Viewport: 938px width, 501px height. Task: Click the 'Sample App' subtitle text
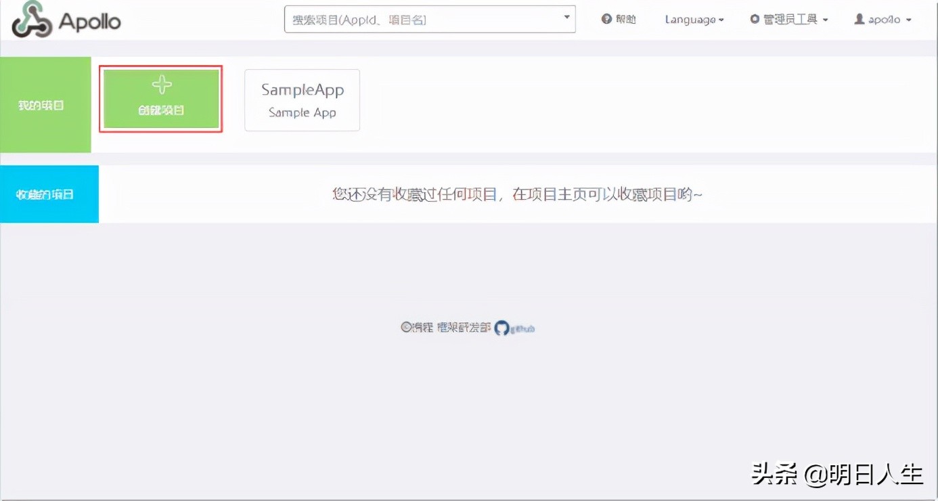(x=302, y=112)
